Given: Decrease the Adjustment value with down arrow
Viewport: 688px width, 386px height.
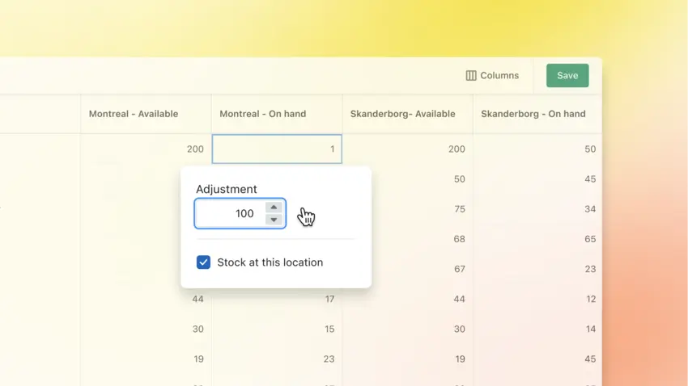Looking at the screenshot, I should (x=274, y=220).
